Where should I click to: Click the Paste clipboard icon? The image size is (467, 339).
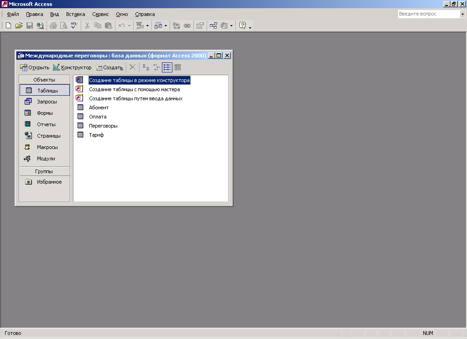[x=109, y=26]
